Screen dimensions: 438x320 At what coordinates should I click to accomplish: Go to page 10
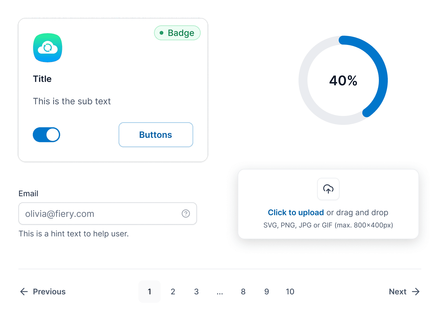coord(290,292)
